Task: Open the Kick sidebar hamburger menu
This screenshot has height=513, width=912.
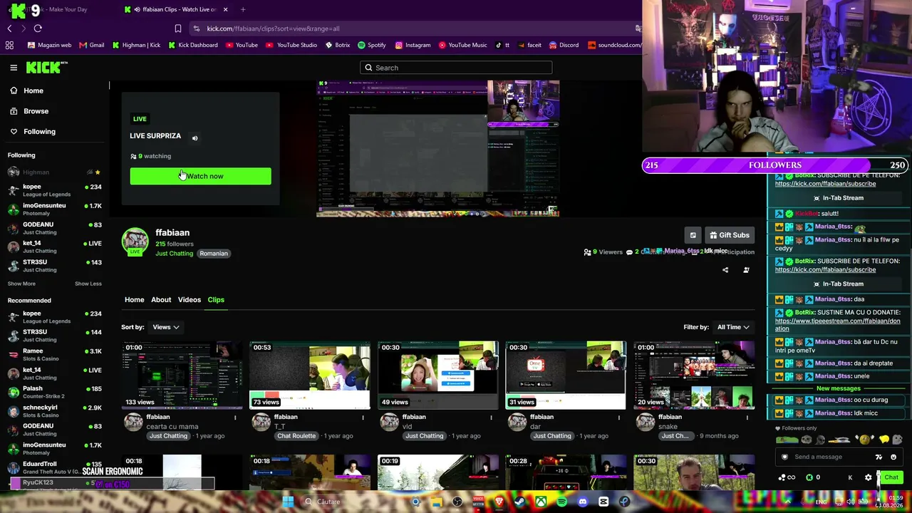Action: [14, 68]
